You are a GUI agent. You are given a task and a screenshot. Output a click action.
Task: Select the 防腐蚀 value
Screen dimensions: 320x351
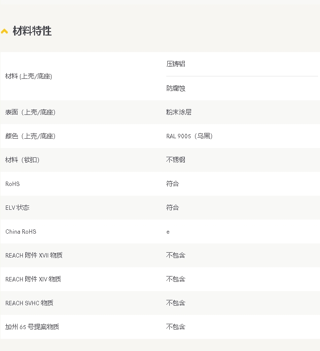tap(176, 89)
